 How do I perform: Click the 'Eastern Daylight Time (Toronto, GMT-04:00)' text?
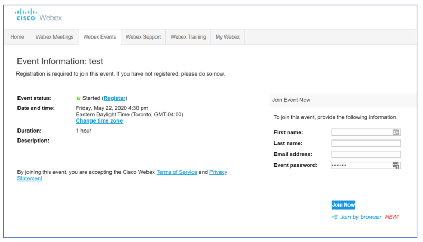pos(130,115)
